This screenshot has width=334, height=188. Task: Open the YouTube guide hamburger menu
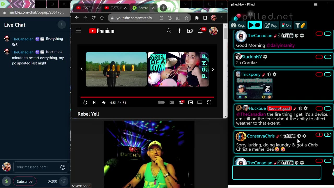tap(79, 31)
